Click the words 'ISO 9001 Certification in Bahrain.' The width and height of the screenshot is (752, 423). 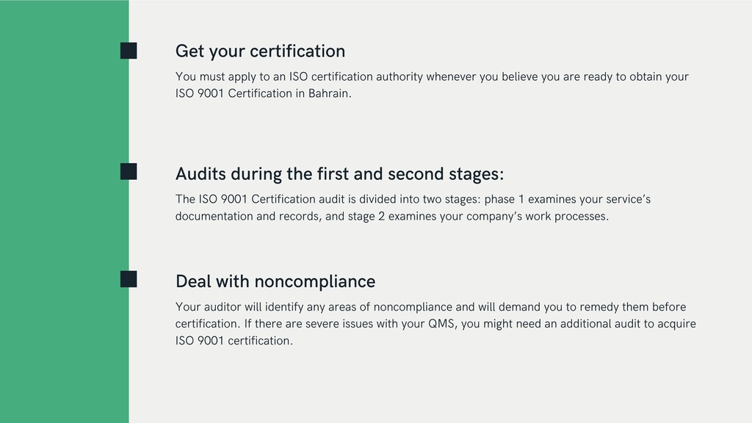pos(264,93)
